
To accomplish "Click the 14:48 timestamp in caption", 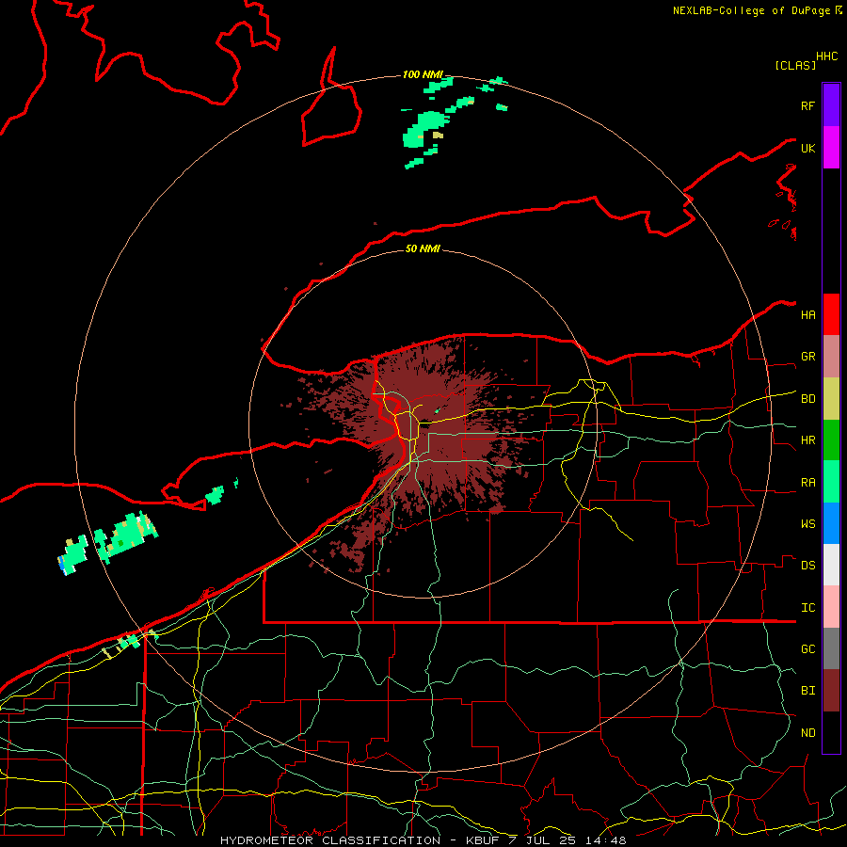I will pyautogui.click(x=607, y=840).
